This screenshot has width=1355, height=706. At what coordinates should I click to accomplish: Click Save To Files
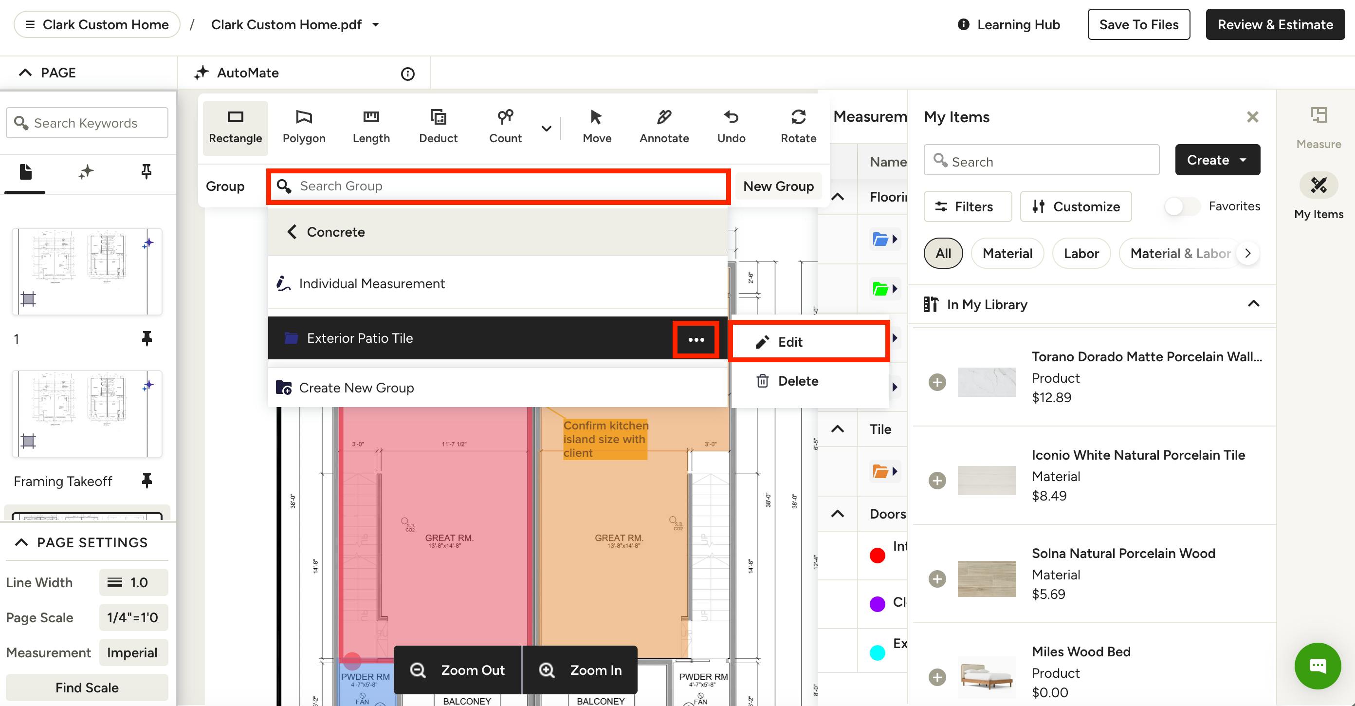(1138, 25)
